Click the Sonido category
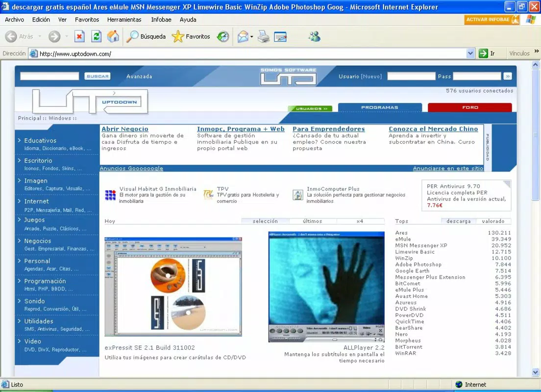541x392 pixels. click(34, 301)
